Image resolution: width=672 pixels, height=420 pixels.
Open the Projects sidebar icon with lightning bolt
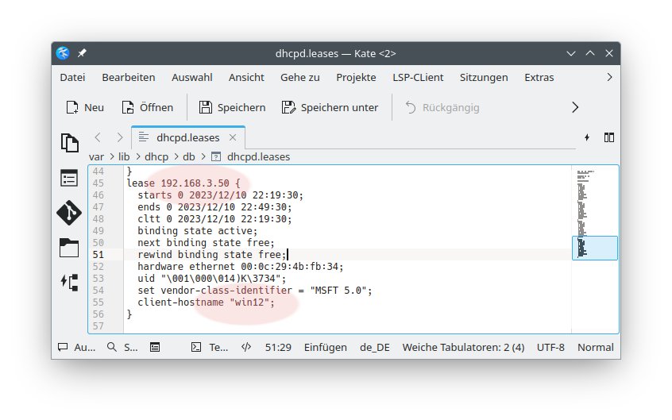click(x=69, y=283)
